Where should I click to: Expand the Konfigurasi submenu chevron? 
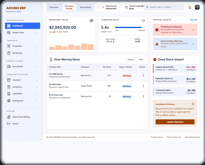click(37, 101)
